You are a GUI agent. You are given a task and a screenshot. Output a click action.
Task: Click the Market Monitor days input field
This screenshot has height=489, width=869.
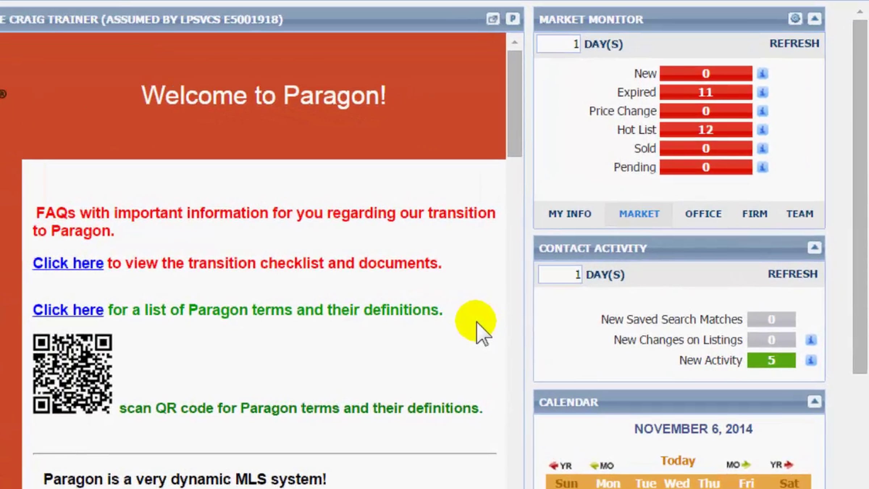(559, 44)
